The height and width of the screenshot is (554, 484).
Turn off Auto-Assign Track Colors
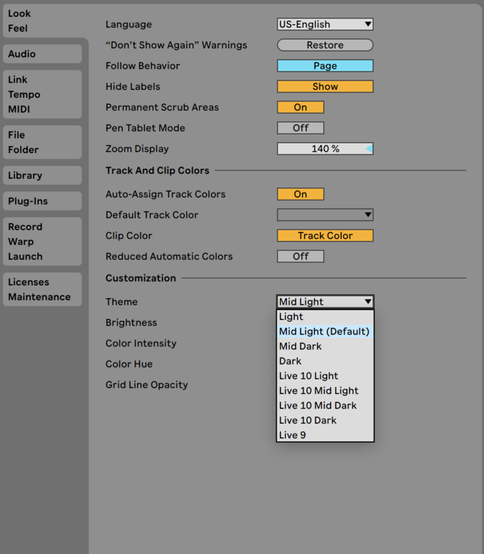click(300, 194)
